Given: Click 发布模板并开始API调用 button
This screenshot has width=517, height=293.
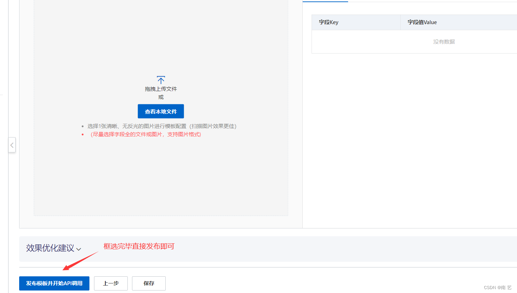Looking at the screenshot, I should (54, 283).
